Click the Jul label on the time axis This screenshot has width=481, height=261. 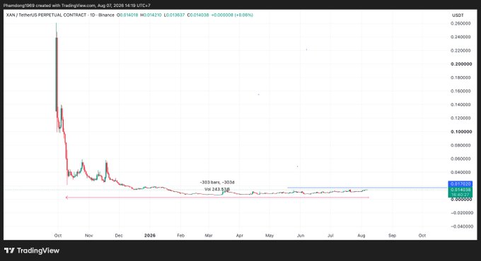(x=330, y=236)
